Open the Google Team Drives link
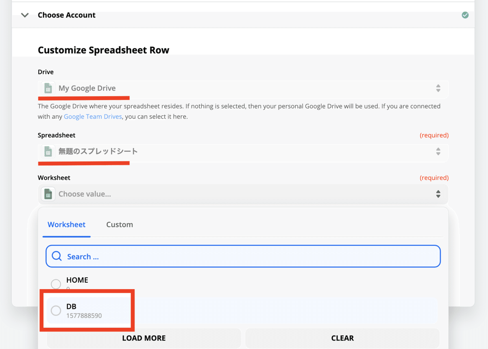 tap(93, 116)
